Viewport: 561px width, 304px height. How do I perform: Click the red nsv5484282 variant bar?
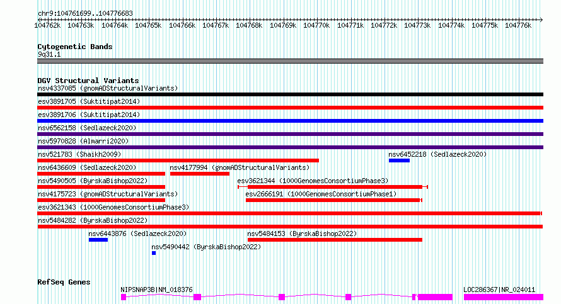click(x=290, y=227)
